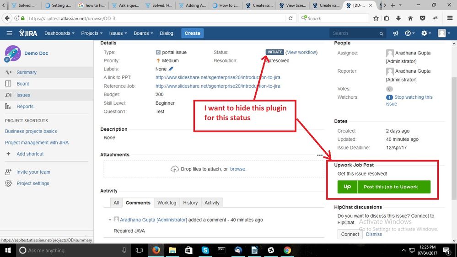Viewport: 457px width, 257px height.
Task: Select the Comments tab
Action: pos(138,203)
